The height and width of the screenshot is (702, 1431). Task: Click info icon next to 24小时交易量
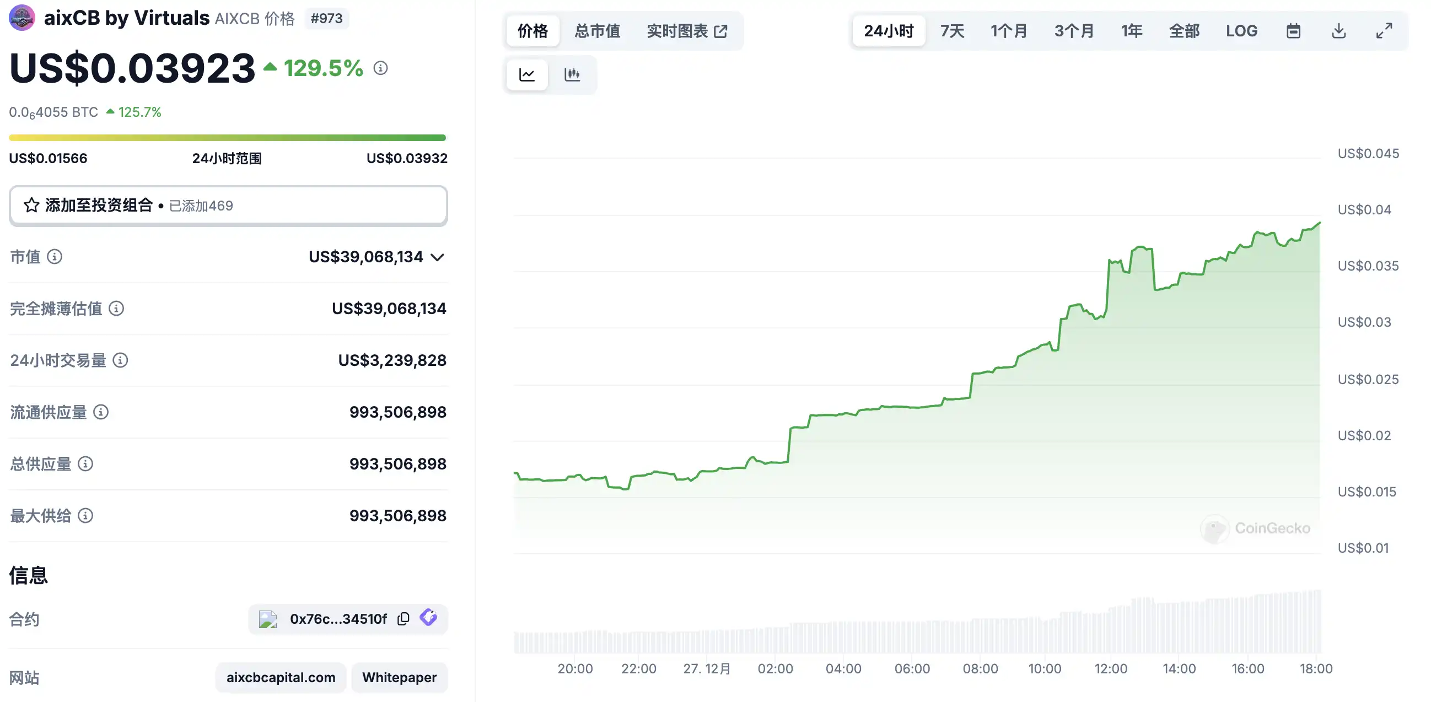[121, 360]
